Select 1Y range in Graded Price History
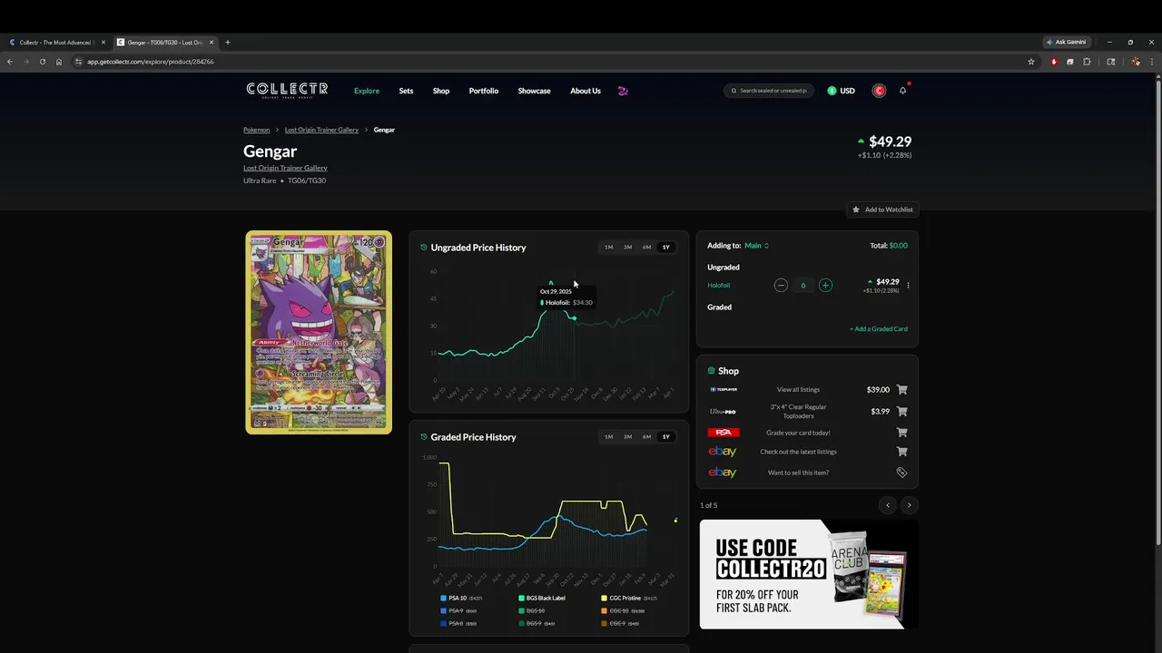Viewport: 1162px width, 653px height. point(665,437)
